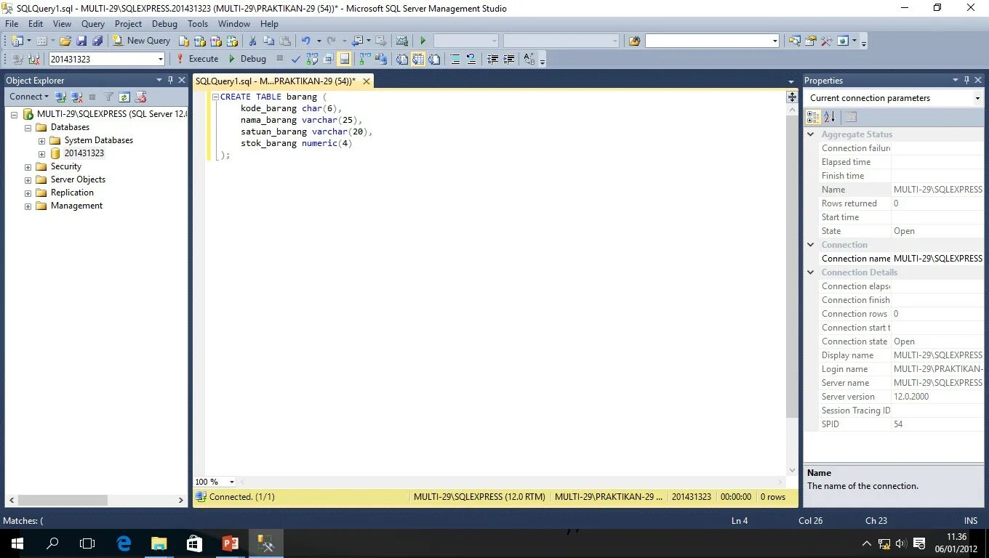This screenshot has height=558, width=989.
Task: Open PowerPoint from the taskbar
Action: pyautogui.click(x=231, y=543)
